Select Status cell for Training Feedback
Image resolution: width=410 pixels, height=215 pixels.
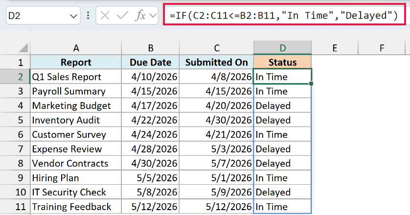coord(282,207)
